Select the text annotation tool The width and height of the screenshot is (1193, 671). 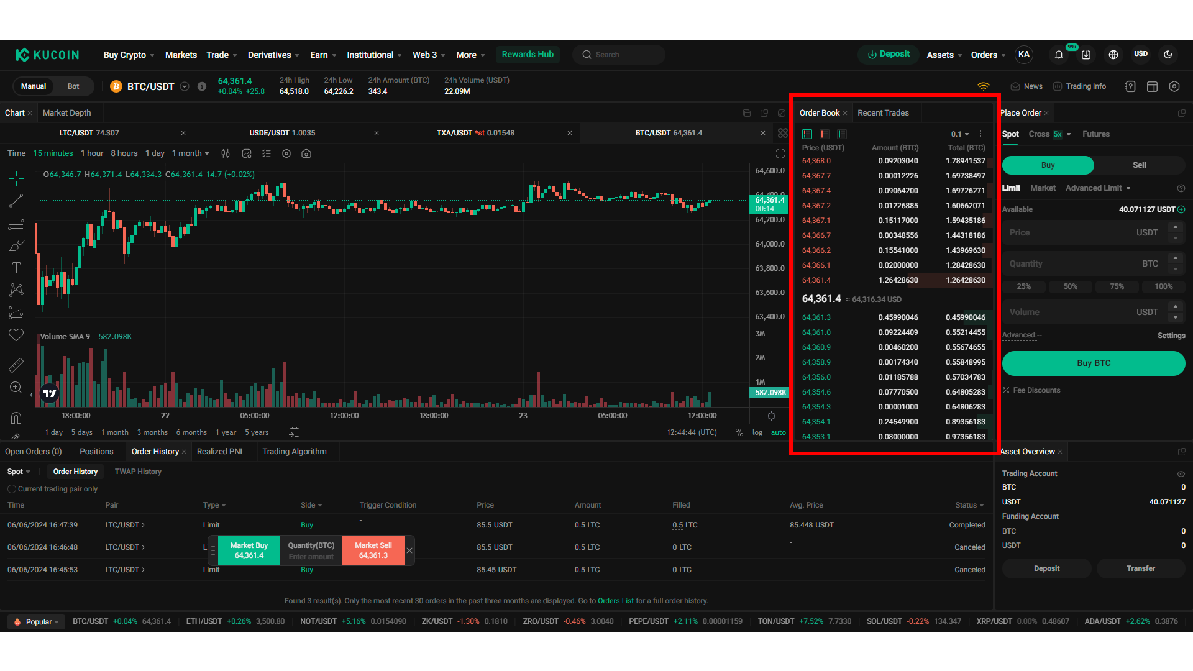[16, 268]
